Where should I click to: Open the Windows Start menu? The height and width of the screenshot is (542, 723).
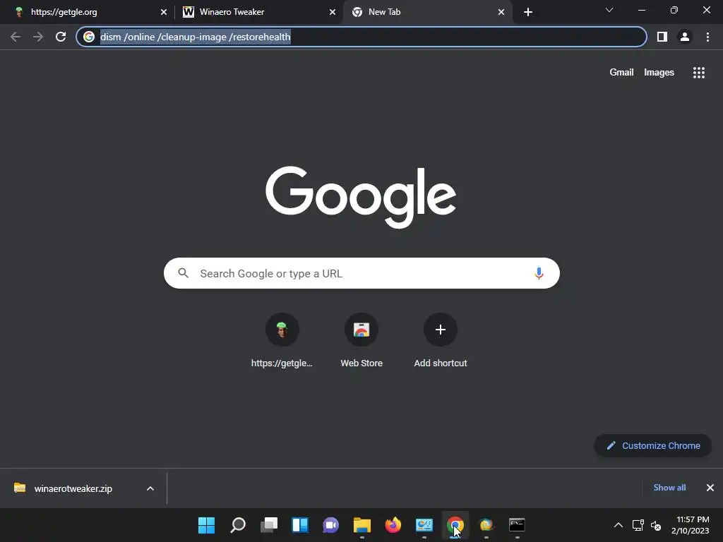pos(207,525)
